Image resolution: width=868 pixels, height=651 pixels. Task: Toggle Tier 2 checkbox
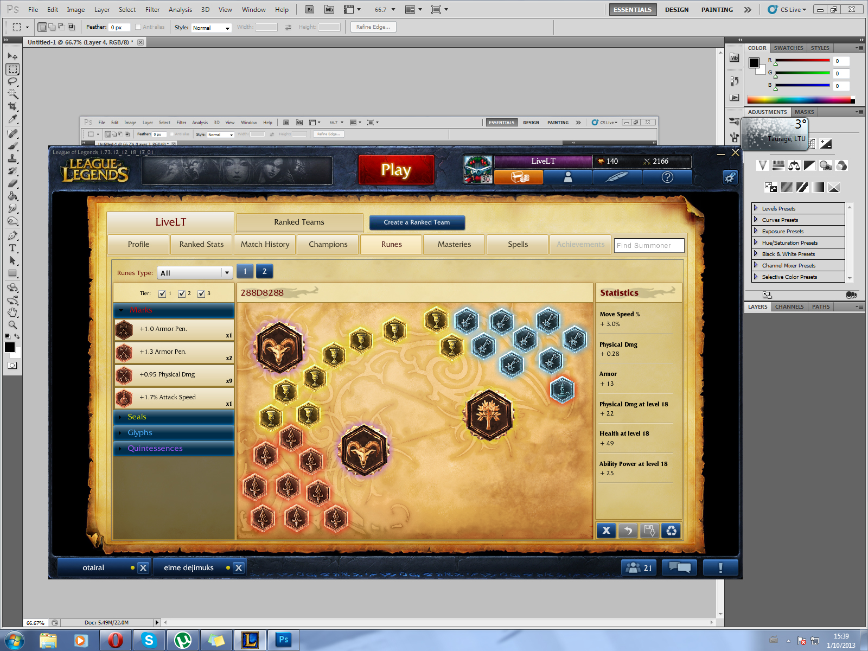(x=182, y=293)
